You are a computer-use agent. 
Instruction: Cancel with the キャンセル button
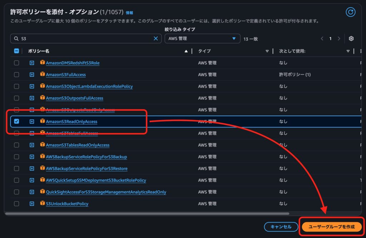click(281, 227)
